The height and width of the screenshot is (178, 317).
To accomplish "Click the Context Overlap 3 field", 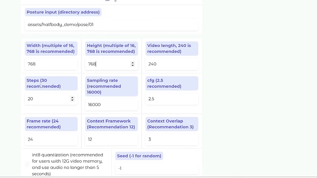I will click(172, 139).
